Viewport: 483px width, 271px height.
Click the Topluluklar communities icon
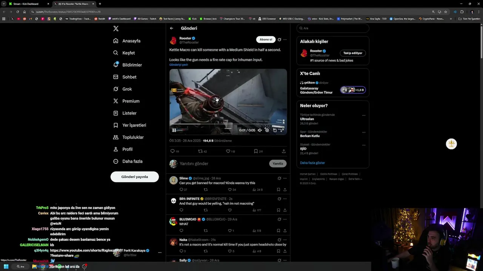116,137
